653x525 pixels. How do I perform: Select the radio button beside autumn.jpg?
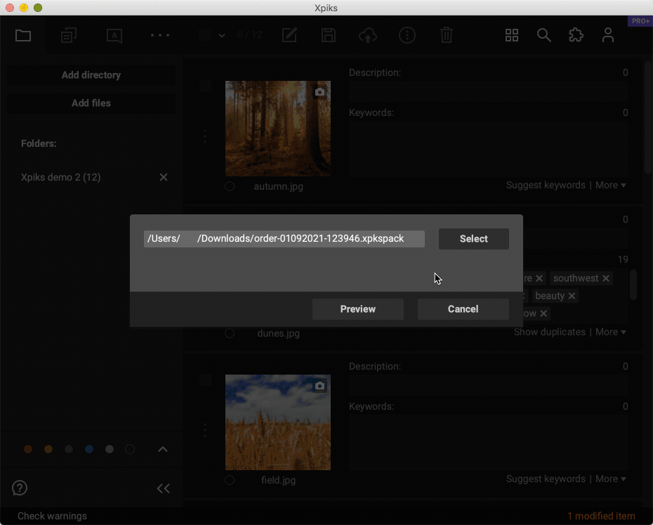pyautogui.click(x=230, y=186)
